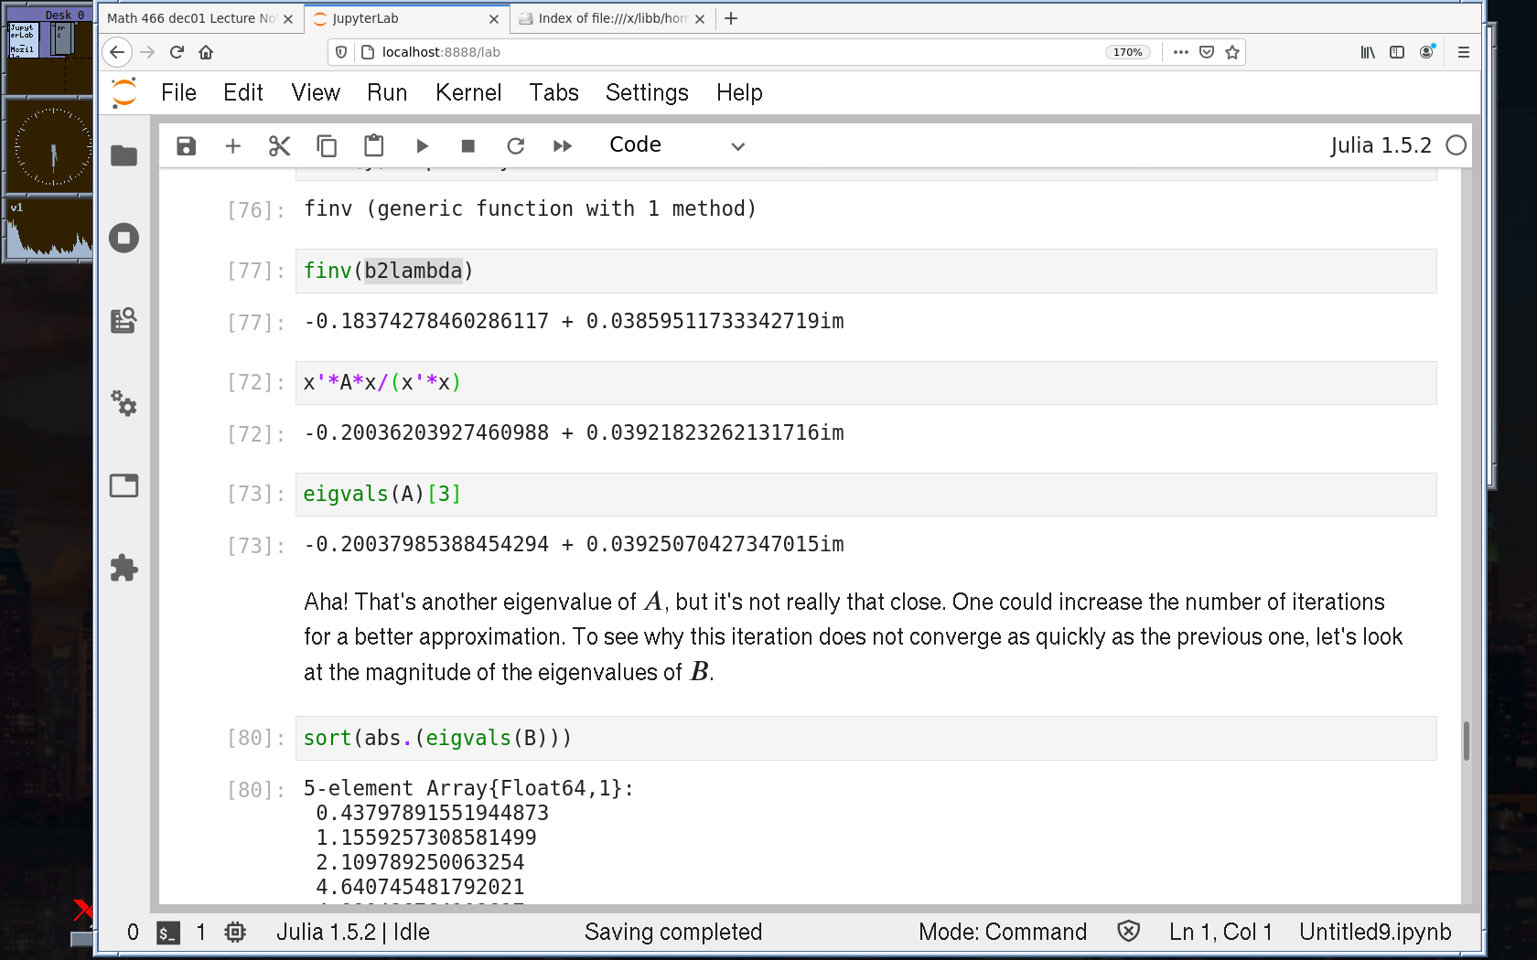Open the Kernel menu

tap(468, 92)
